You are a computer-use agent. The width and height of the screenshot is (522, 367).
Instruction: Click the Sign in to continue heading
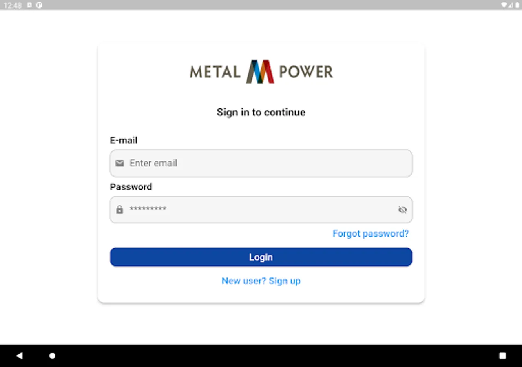coord(261,112)
